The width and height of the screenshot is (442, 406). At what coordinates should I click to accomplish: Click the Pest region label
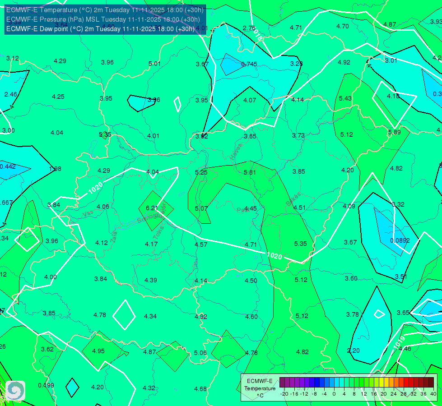tap(242, 210)
